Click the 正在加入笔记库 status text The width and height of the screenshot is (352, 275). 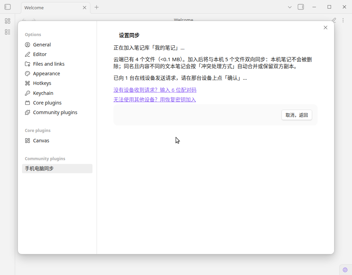tap(149, 48)
